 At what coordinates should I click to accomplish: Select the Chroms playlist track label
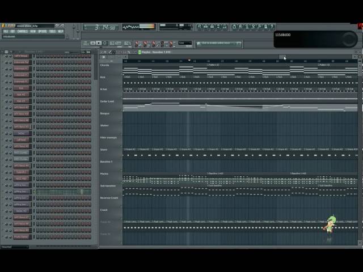[x=104, y=65]
